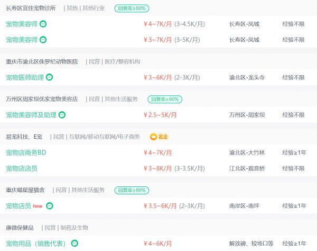
Task: Click 回复率≥80% badge for 重庆喵星屋猫舍
Action: (x=132, y=190)
